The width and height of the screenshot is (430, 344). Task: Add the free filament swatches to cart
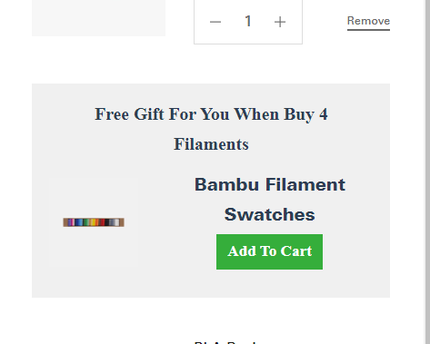pyautogui.click(x=269, y=251)
